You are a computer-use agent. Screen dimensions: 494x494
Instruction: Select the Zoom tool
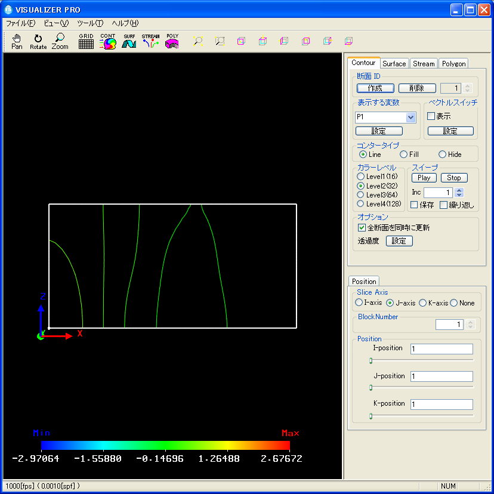(60, 41)
